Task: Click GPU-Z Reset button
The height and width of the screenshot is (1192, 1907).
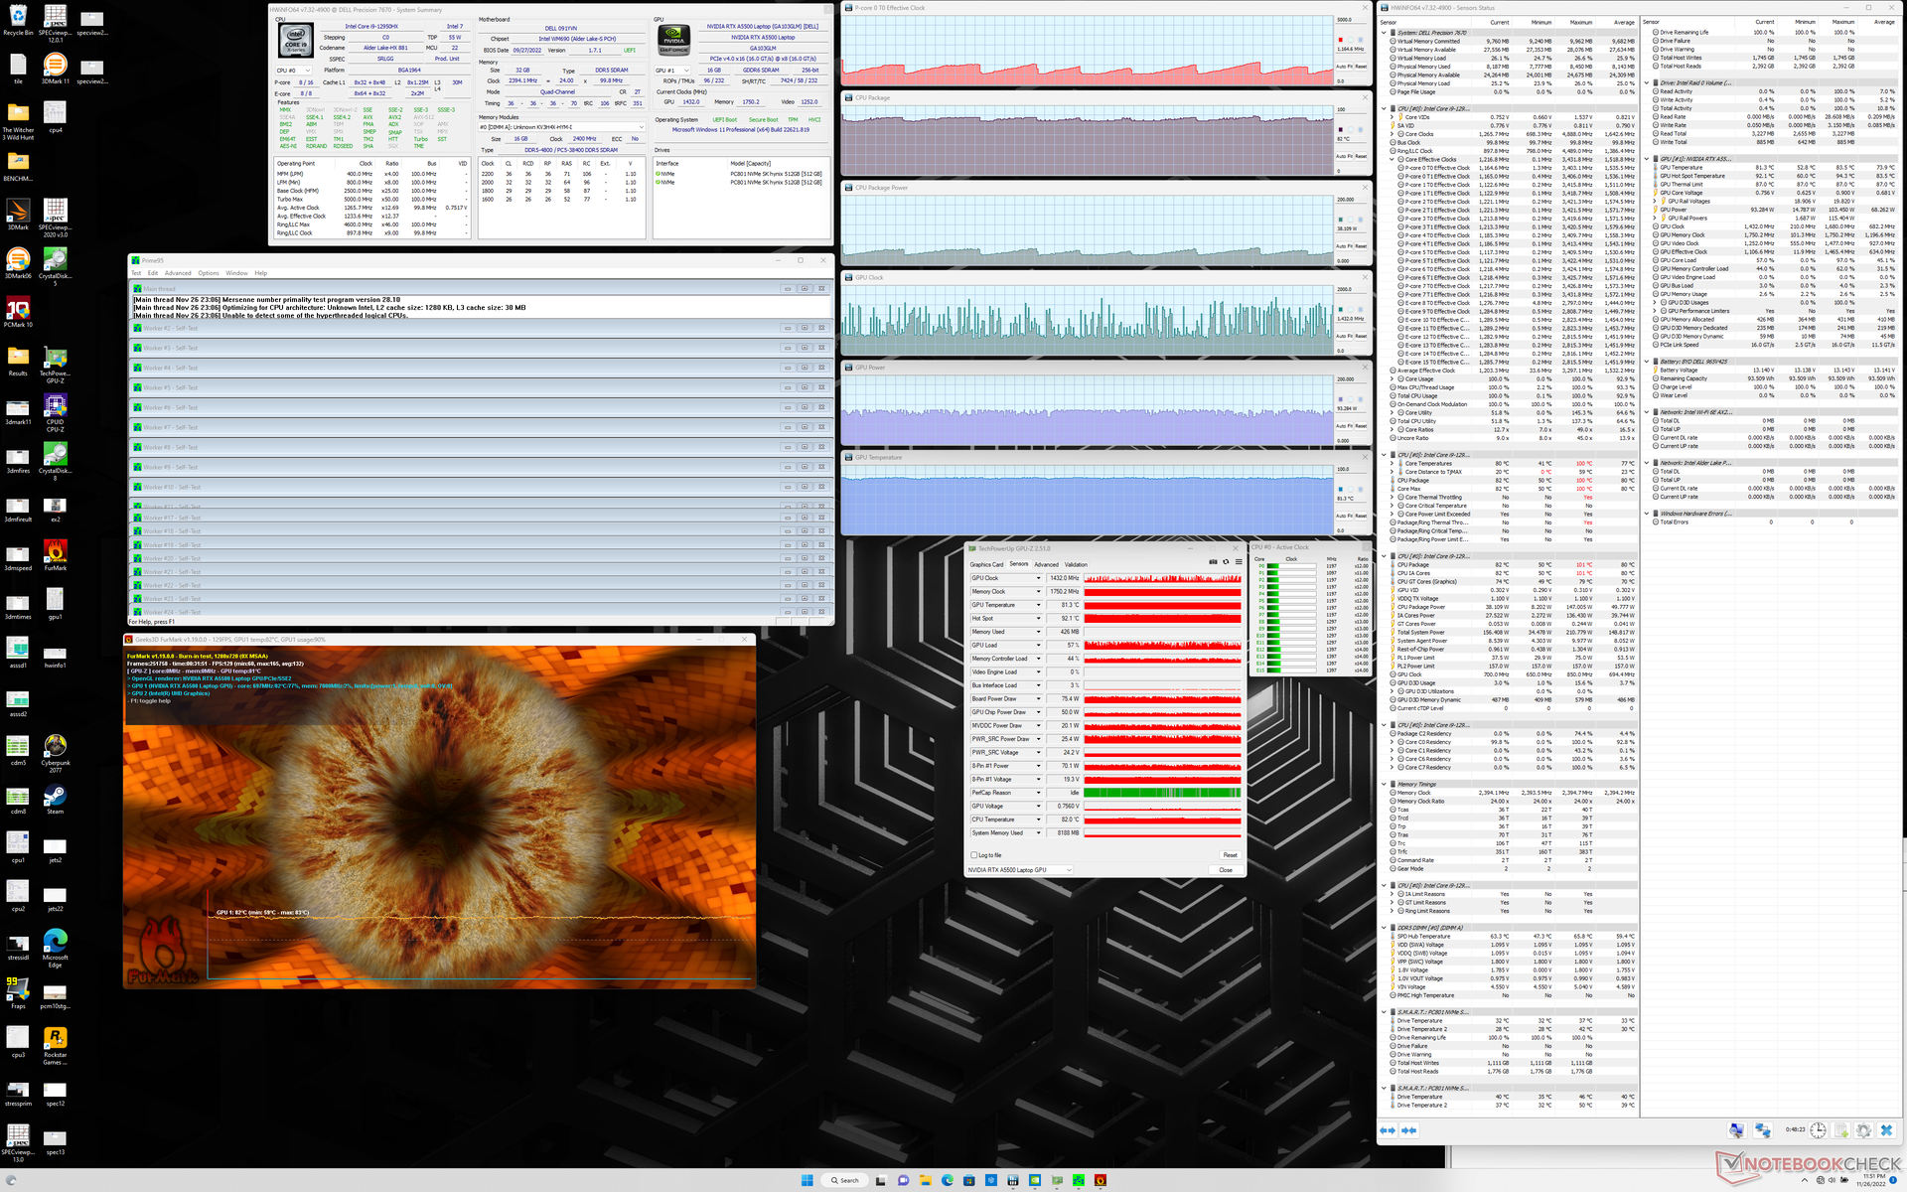Action: pyautogui.click(x=1230, y=855)
